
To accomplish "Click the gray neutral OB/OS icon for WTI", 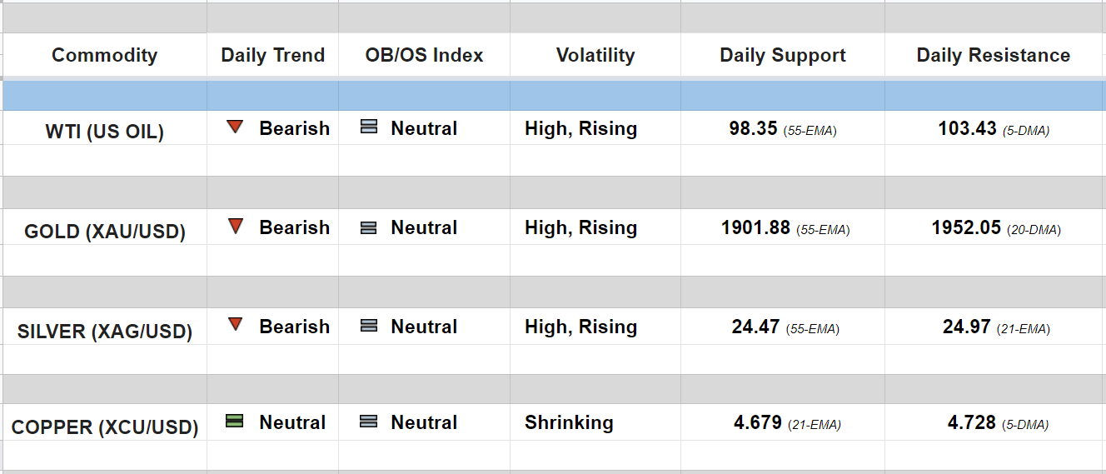I will (369, 127).
